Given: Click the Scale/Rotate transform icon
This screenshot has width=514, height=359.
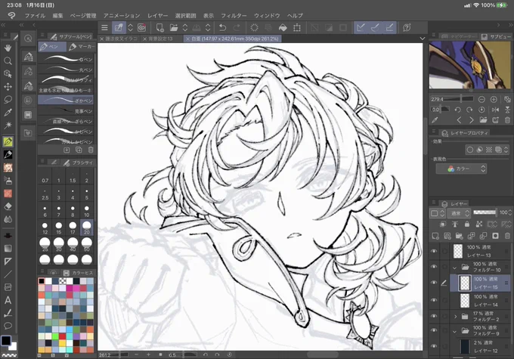Looking at the screenshot, I should pos(297,27).
